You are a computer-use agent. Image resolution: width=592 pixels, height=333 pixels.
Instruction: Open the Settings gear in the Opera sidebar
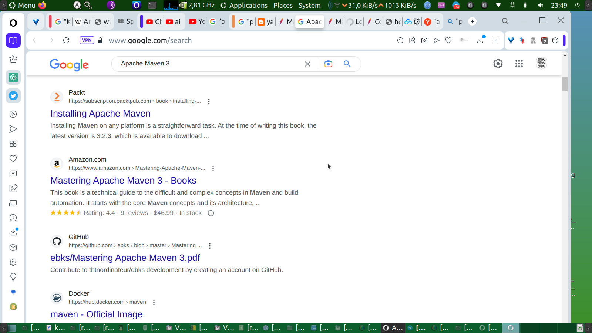tap(13, 262)
